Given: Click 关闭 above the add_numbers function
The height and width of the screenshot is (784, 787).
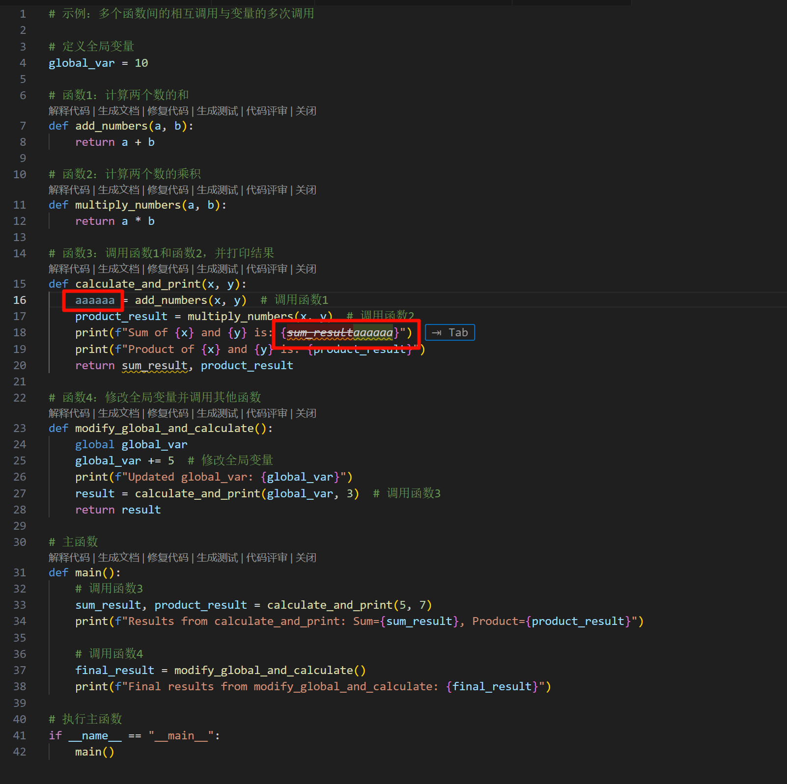Looking at the screenshot, I should coord(306,111).
